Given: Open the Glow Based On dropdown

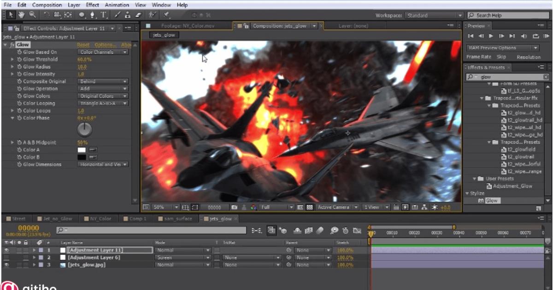Looking at the screenshot, I should point(102,52).
